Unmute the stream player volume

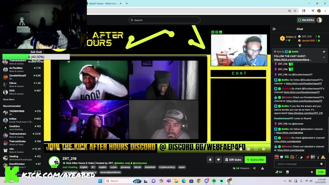coord(59,149)
